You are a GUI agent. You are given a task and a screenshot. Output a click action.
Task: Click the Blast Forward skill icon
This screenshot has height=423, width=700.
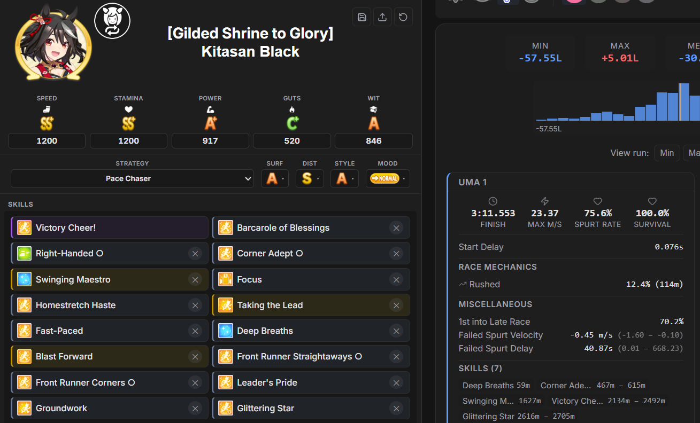pyautogui.click(x=24, y=356)
